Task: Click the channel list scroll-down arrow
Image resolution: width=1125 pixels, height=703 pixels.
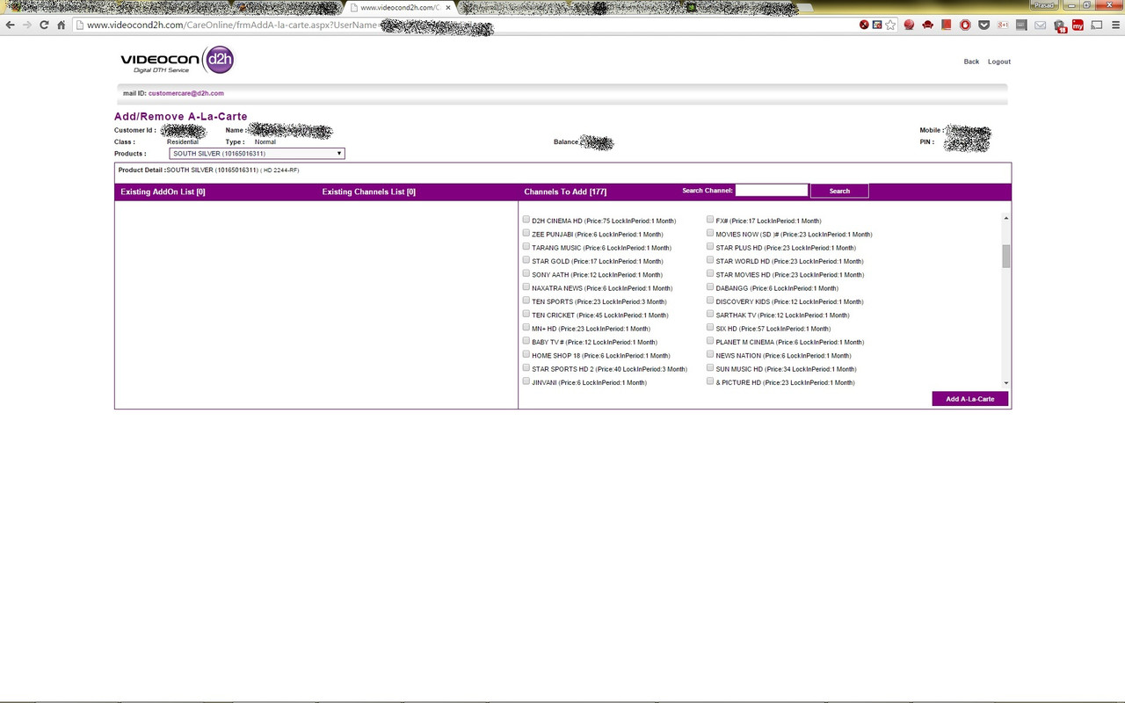Action: pos(1006,384)
